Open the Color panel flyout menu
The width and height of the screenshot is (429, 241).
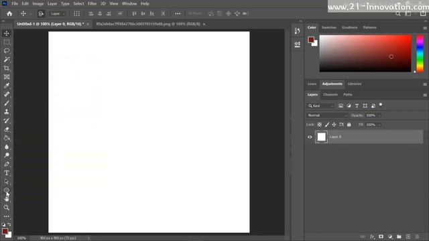pyautogui.click(x=425, y=28)
